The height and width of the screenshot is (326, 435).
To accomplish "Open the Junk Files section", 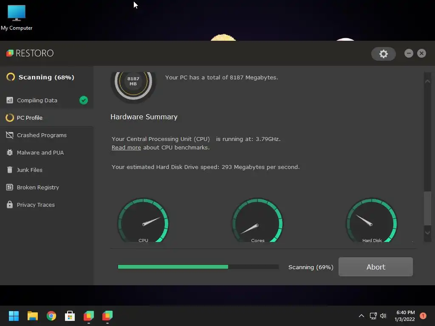I will point(47,170).
